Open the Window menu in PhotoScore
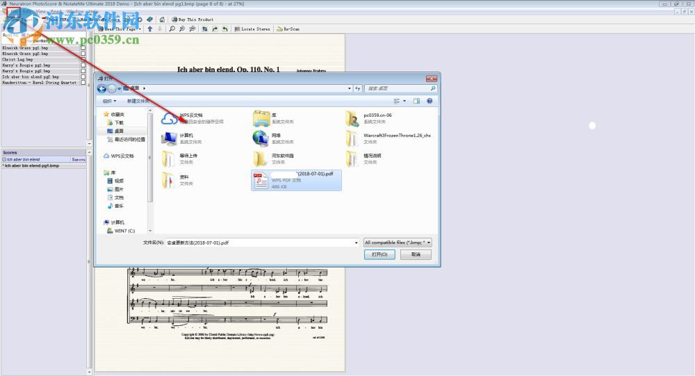Screen dimensions: 695x376 75,11
